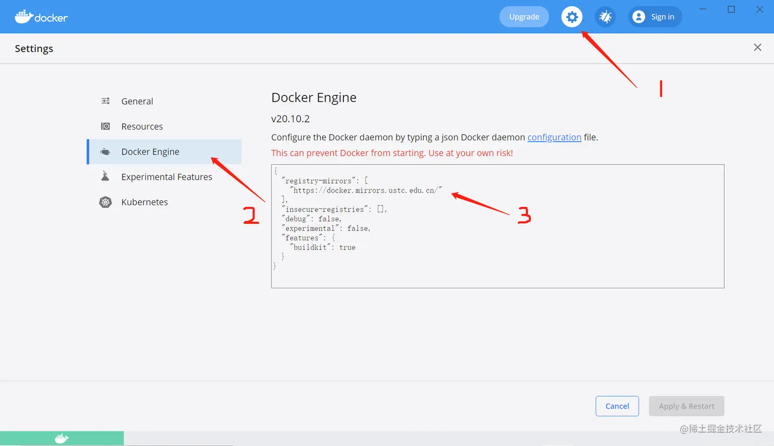This screenshot has height=446, width=774.
Task: Click the Docker whale logo in header
Action: click(41, 17)
